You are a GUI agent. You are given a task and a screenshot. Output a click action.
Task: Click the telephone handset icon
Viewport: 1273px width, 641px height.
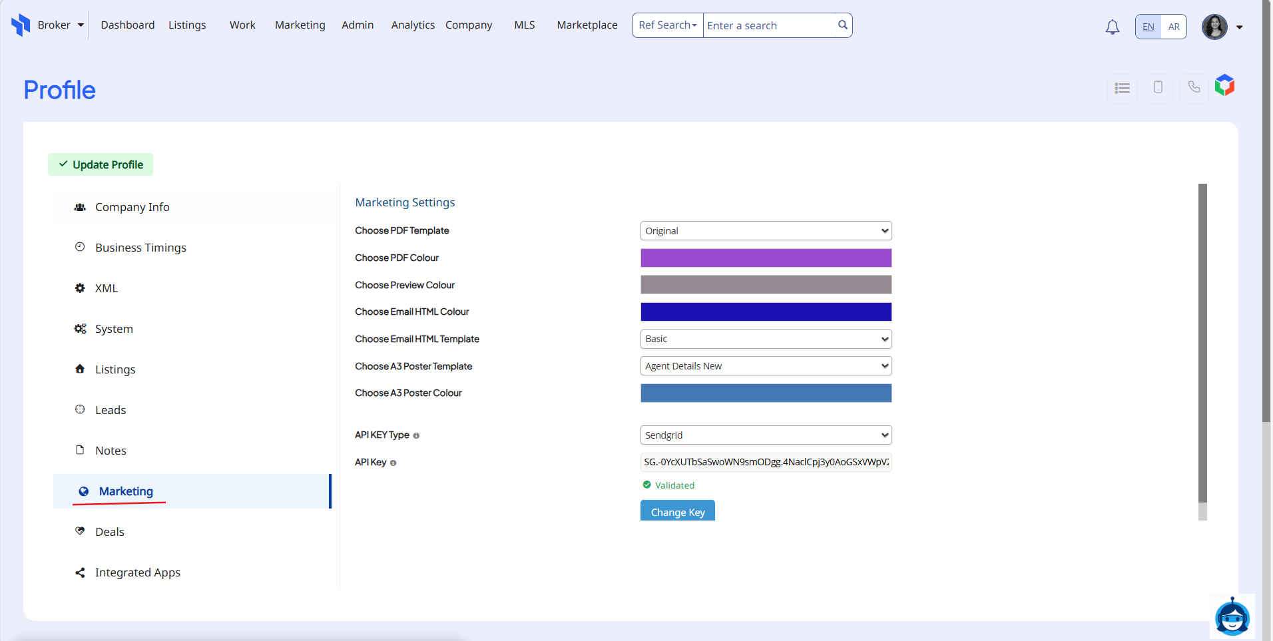(1194, 87)
